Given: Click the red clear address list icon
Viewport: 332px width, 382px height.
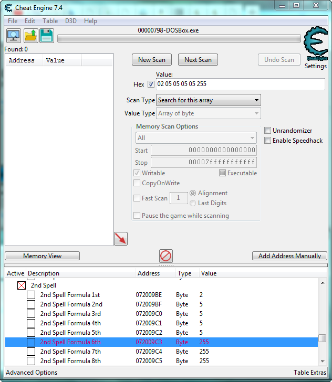Looking at the screenshot, I should pos(166,256).
